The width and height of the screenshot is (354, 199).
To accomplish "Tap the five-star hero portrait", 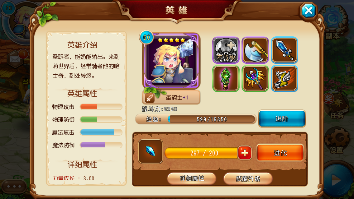I will (171, 61).
